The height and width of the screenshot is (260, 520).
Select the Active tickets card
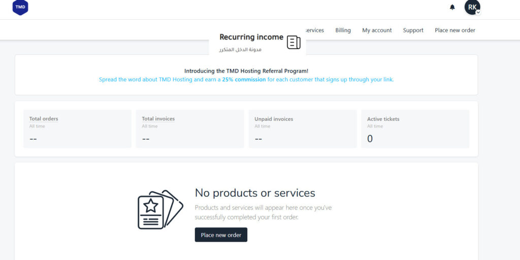[415, 128]
